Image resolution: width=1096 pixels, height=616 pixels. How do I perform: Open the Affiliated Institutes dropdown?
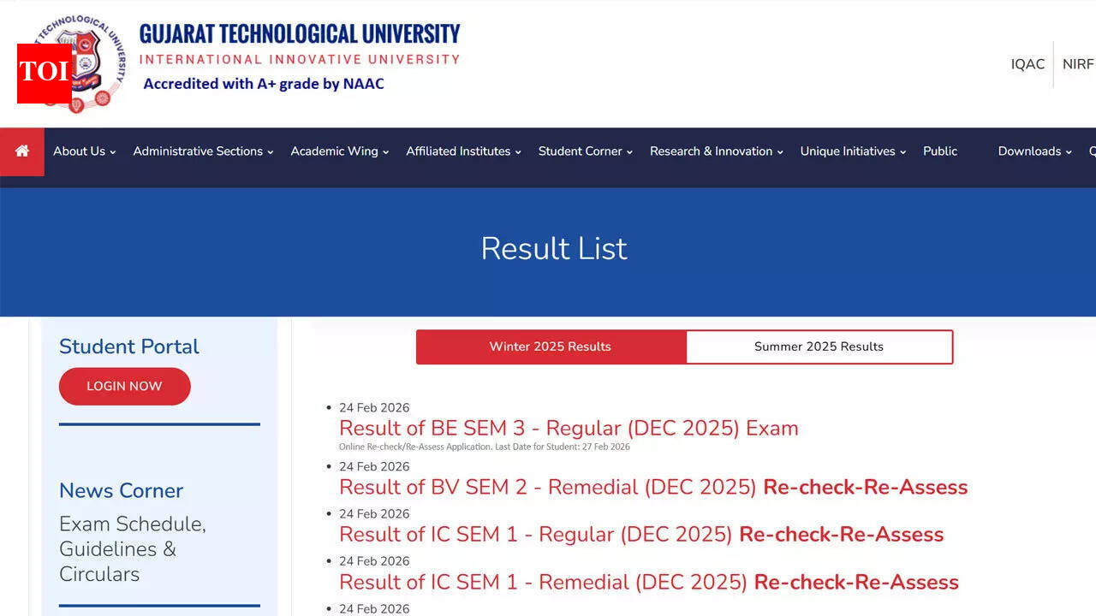pos(463,151)
